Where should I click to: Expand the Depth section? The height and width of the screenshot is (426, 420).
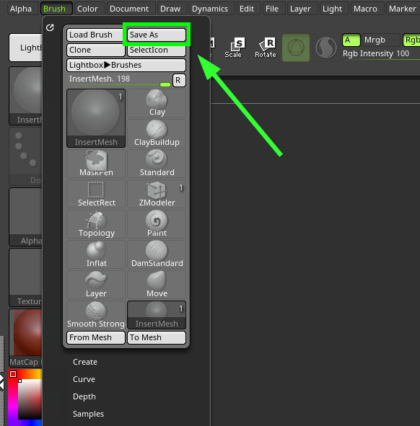point(84,396)
